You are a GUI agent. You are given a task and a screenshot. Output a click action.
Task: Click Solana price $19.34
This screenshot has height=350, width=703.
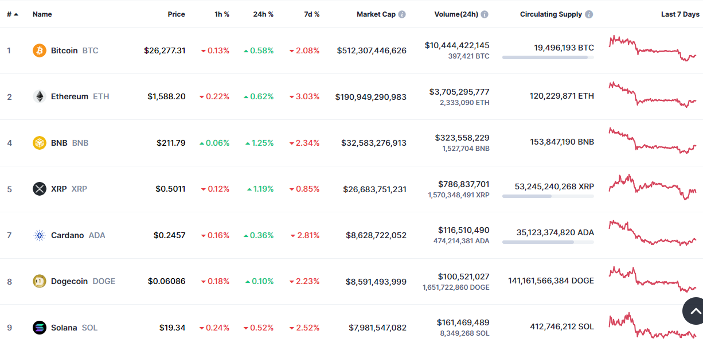coord(173,328)
